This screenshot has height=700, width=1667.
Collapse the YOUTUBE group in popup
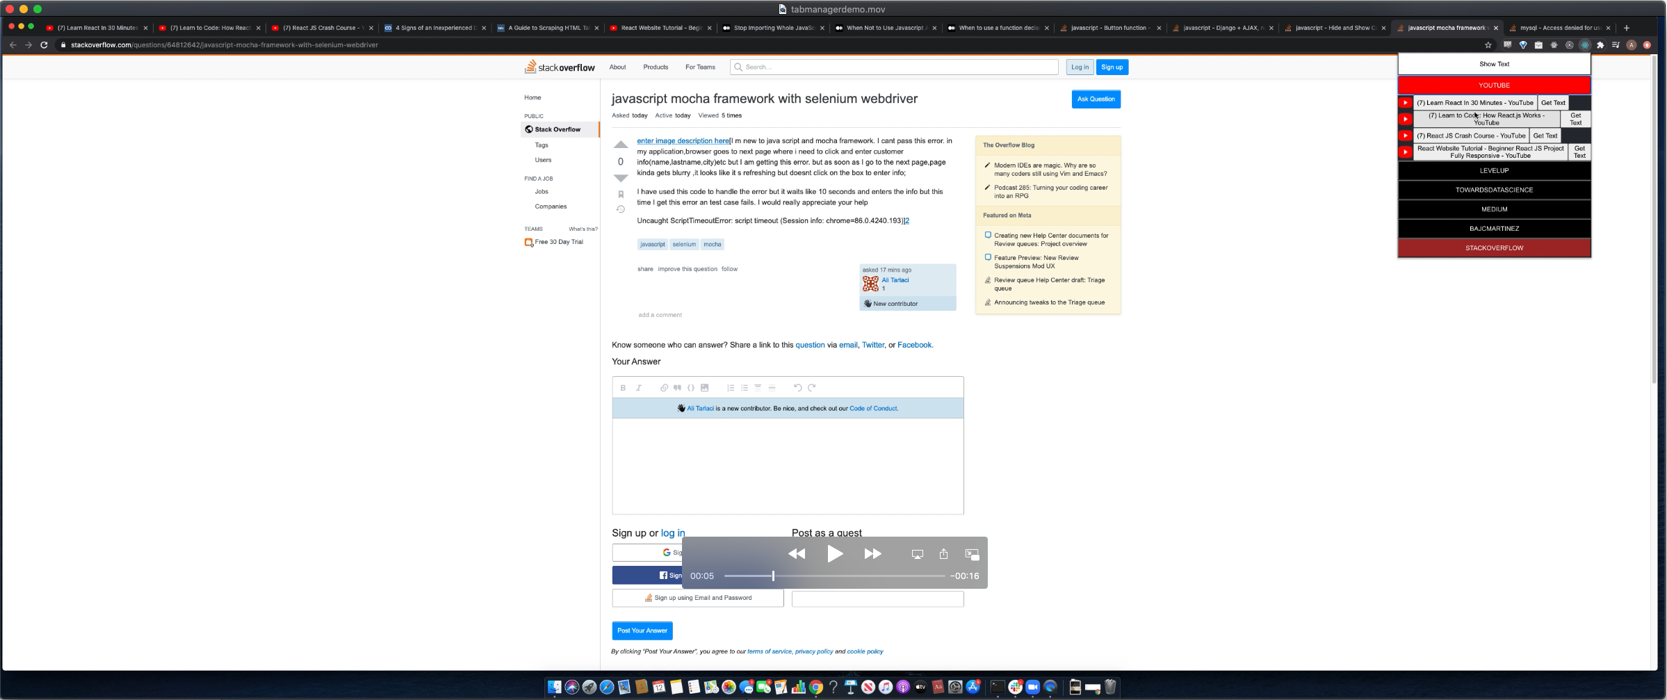pos(1494,85)
